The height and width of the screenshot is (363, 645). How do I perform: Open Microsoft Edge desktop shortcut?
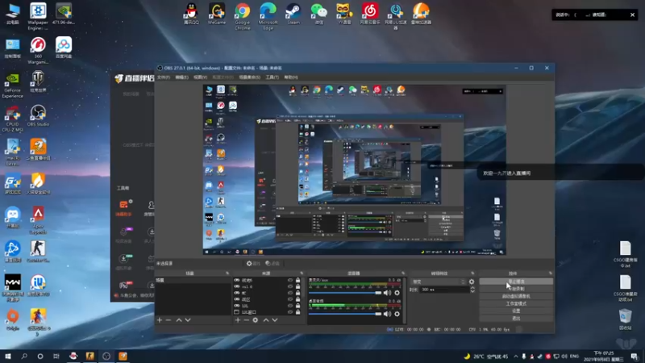click(x=268, y=16)
